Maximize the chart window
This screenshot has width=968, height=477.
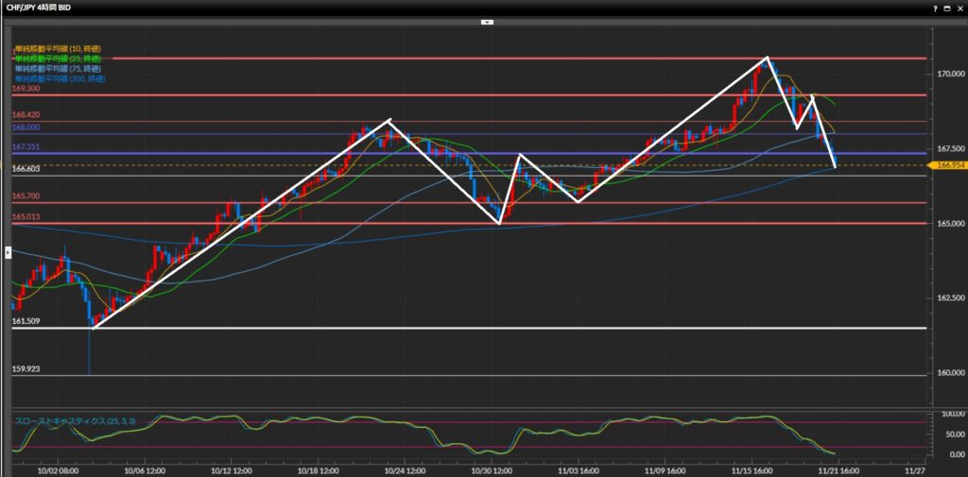click(x=947, y=7)
